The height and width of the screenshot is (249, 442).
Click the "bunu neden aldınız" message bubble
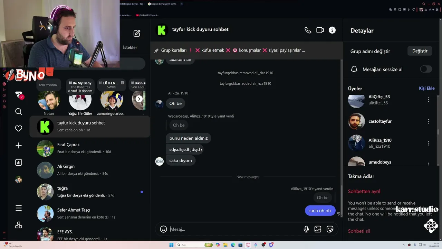pyautogui.click(x=189, y=138)
